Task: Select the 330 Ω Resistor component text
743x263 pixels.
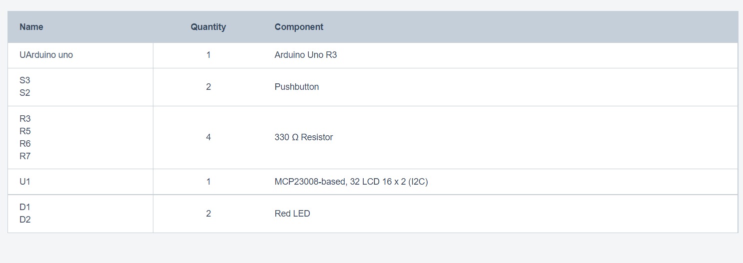Action: click(x=304, y=137)
